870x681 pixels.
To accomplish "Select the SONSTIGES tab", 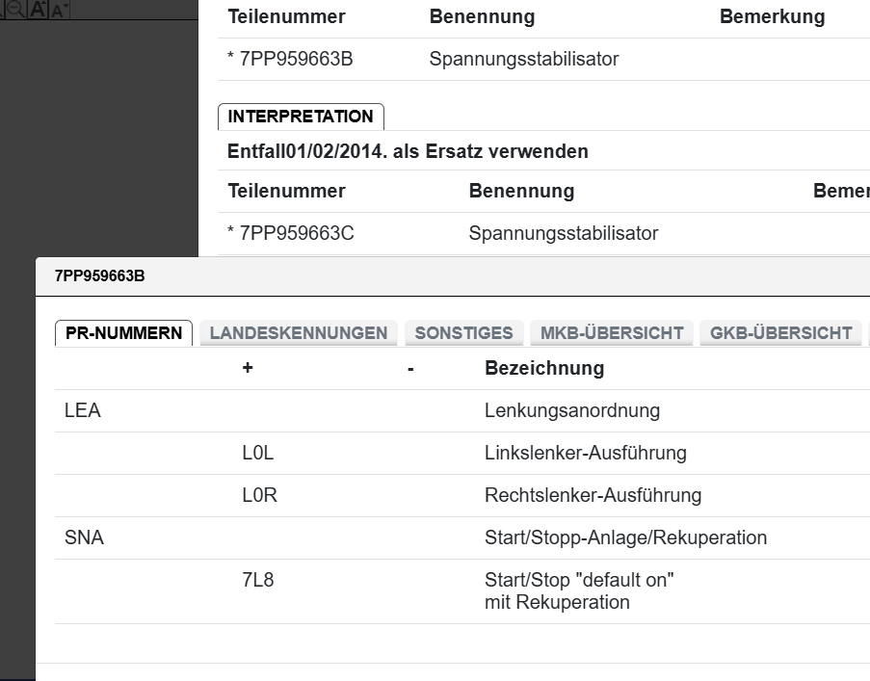I will 463,333.
